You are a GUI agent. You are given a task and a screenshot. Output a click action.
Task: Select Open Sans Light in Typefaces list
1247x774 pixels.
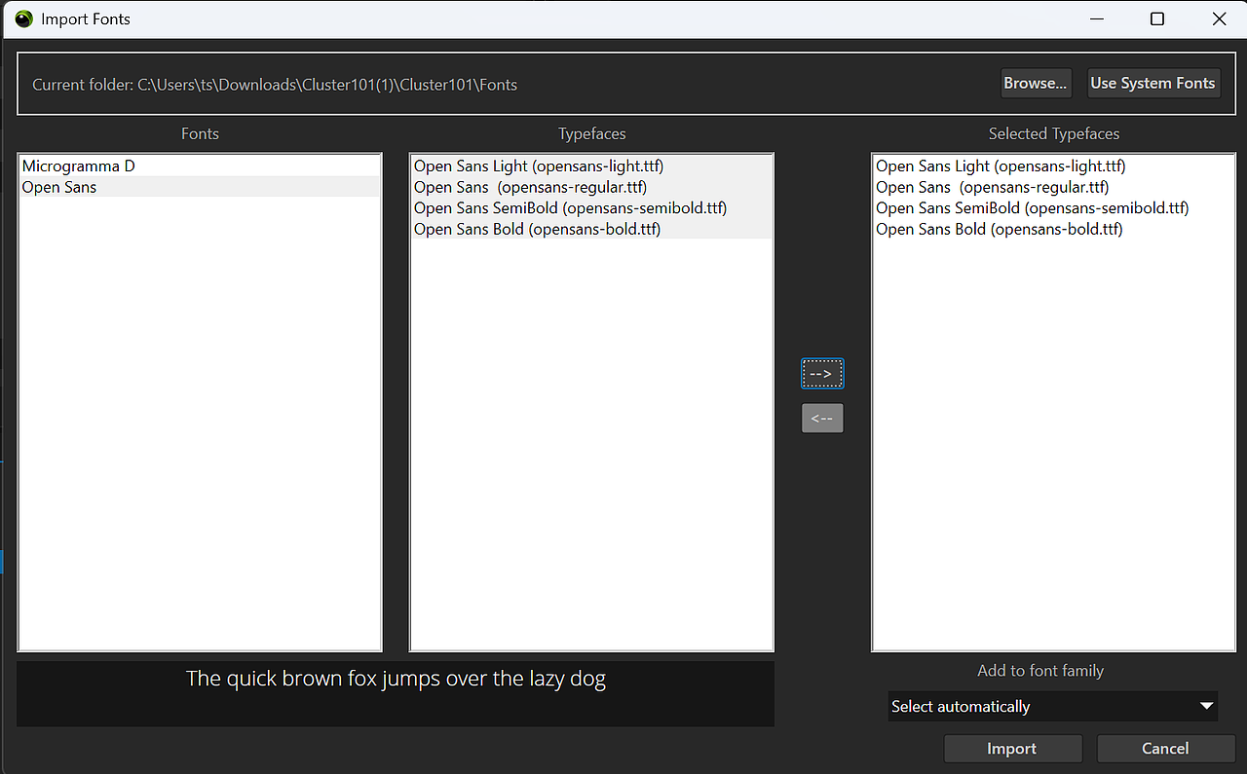[591, 166]
